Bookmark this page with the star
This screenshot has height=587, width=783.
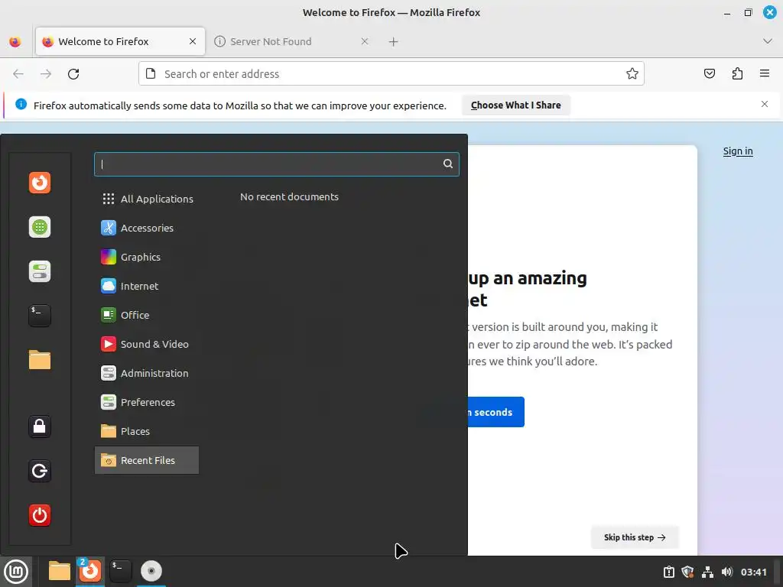point(632,74)
